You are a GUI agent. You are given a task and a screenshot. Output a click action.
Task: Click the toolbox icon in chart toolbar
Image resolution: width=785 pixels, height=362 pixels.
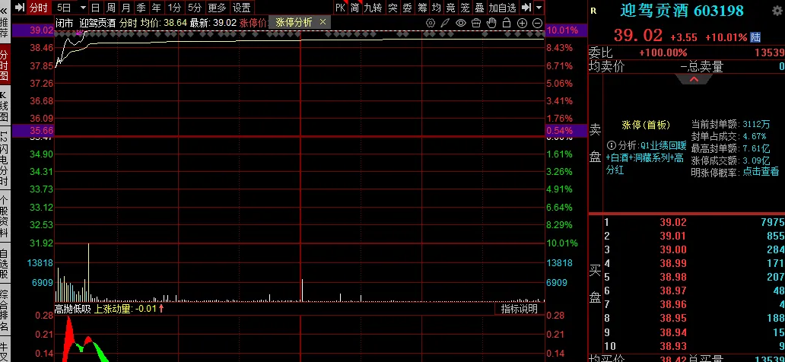click(x=476, y=23)
